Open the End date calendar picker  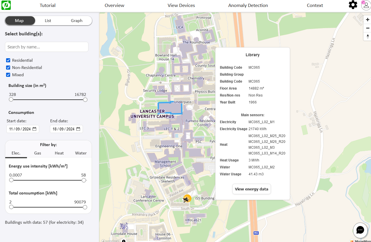click(78, 129)
